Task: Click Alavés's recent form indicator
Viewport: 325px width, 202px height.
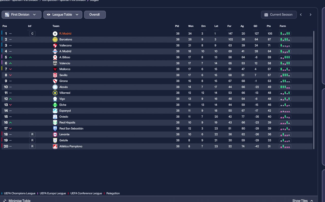Action: tap(285, 87)
